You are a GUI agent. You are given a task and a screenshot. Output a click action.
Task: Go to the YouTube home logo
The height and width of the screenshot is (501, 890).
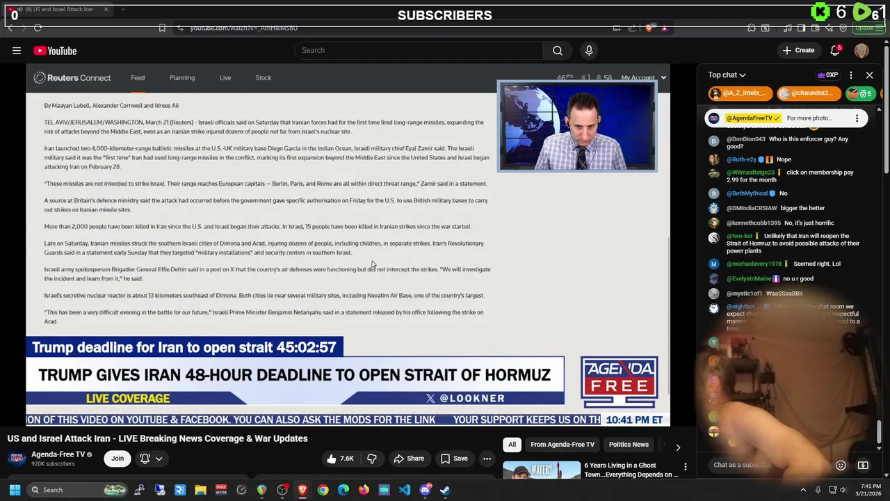[x=55, y=51]
